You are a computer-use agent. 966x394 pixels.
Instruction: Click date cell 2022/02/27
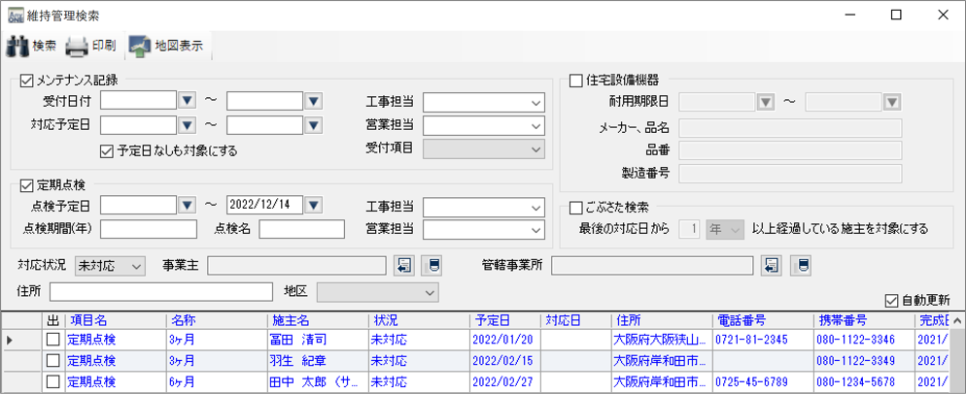[x=505, y=381]
